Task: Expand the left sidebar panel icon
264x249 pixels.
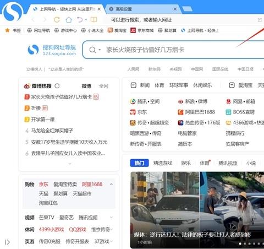Action: [x=7, y=242]
